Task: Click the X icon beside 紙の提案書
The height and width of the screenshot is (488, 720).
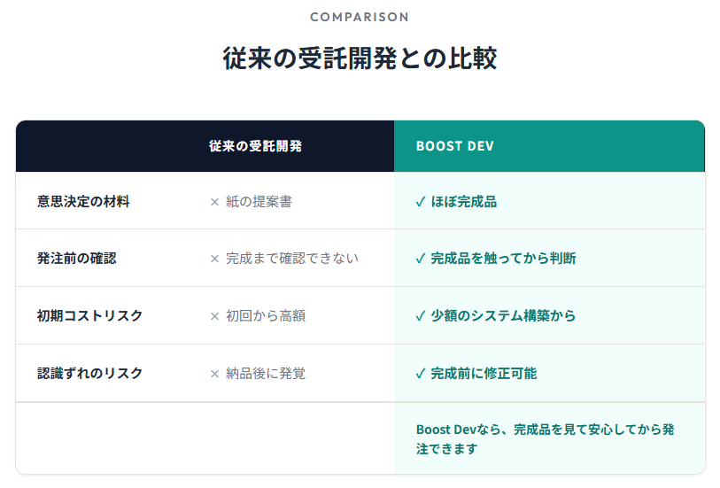Action: point(214,202)
